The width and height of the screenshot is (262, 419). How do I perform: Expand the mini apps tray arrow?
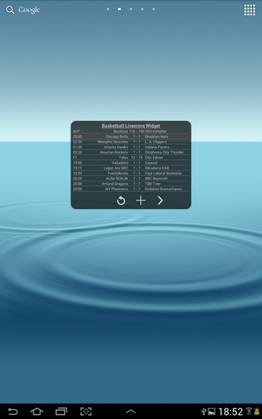point(131,411)
